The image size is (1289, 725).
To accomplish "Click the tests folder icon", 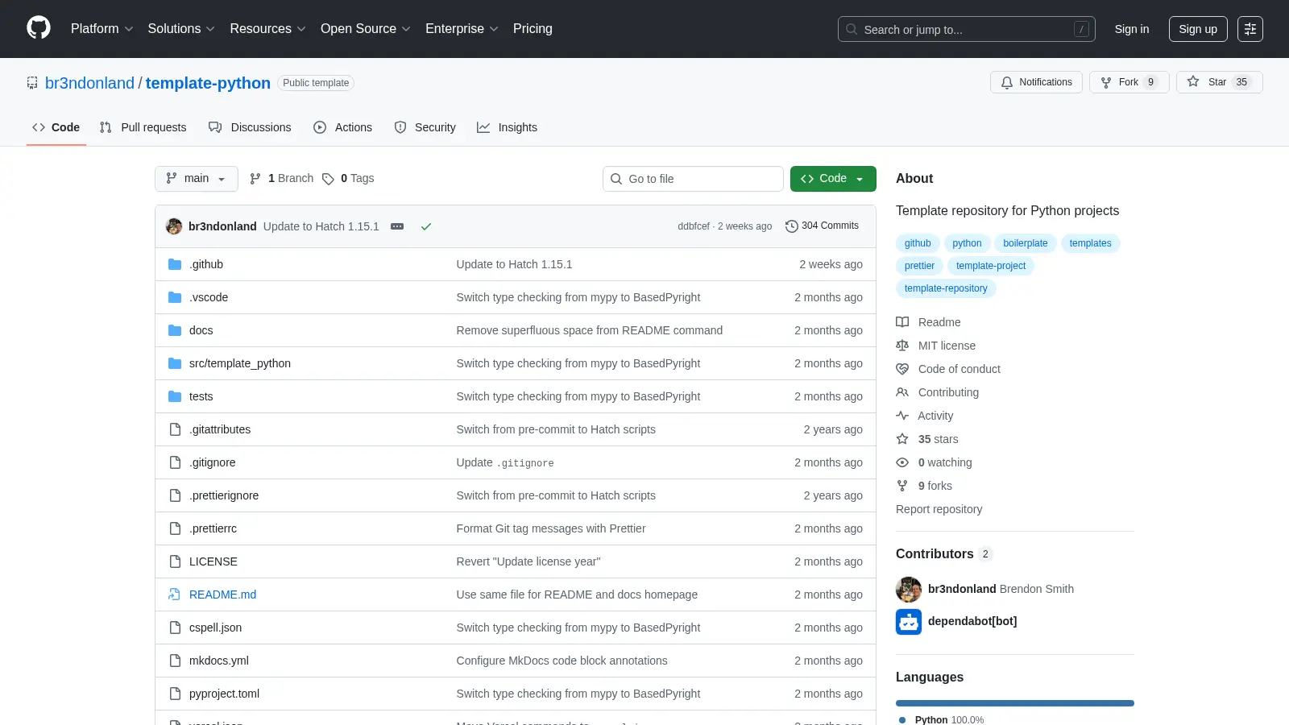I will [x=175, y=396].
